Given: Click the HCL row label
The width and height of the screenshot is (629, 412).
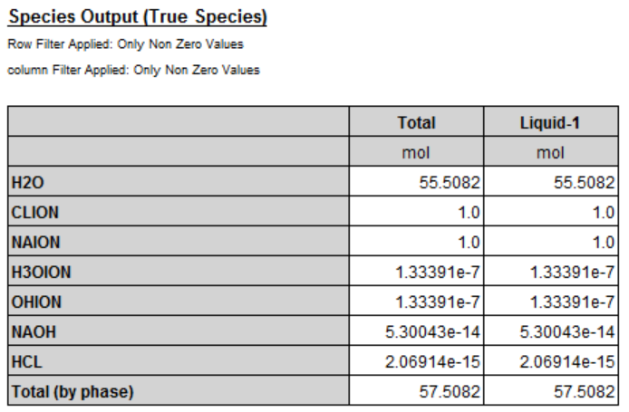Looking at the screenshot, I should tap(26, 362).
